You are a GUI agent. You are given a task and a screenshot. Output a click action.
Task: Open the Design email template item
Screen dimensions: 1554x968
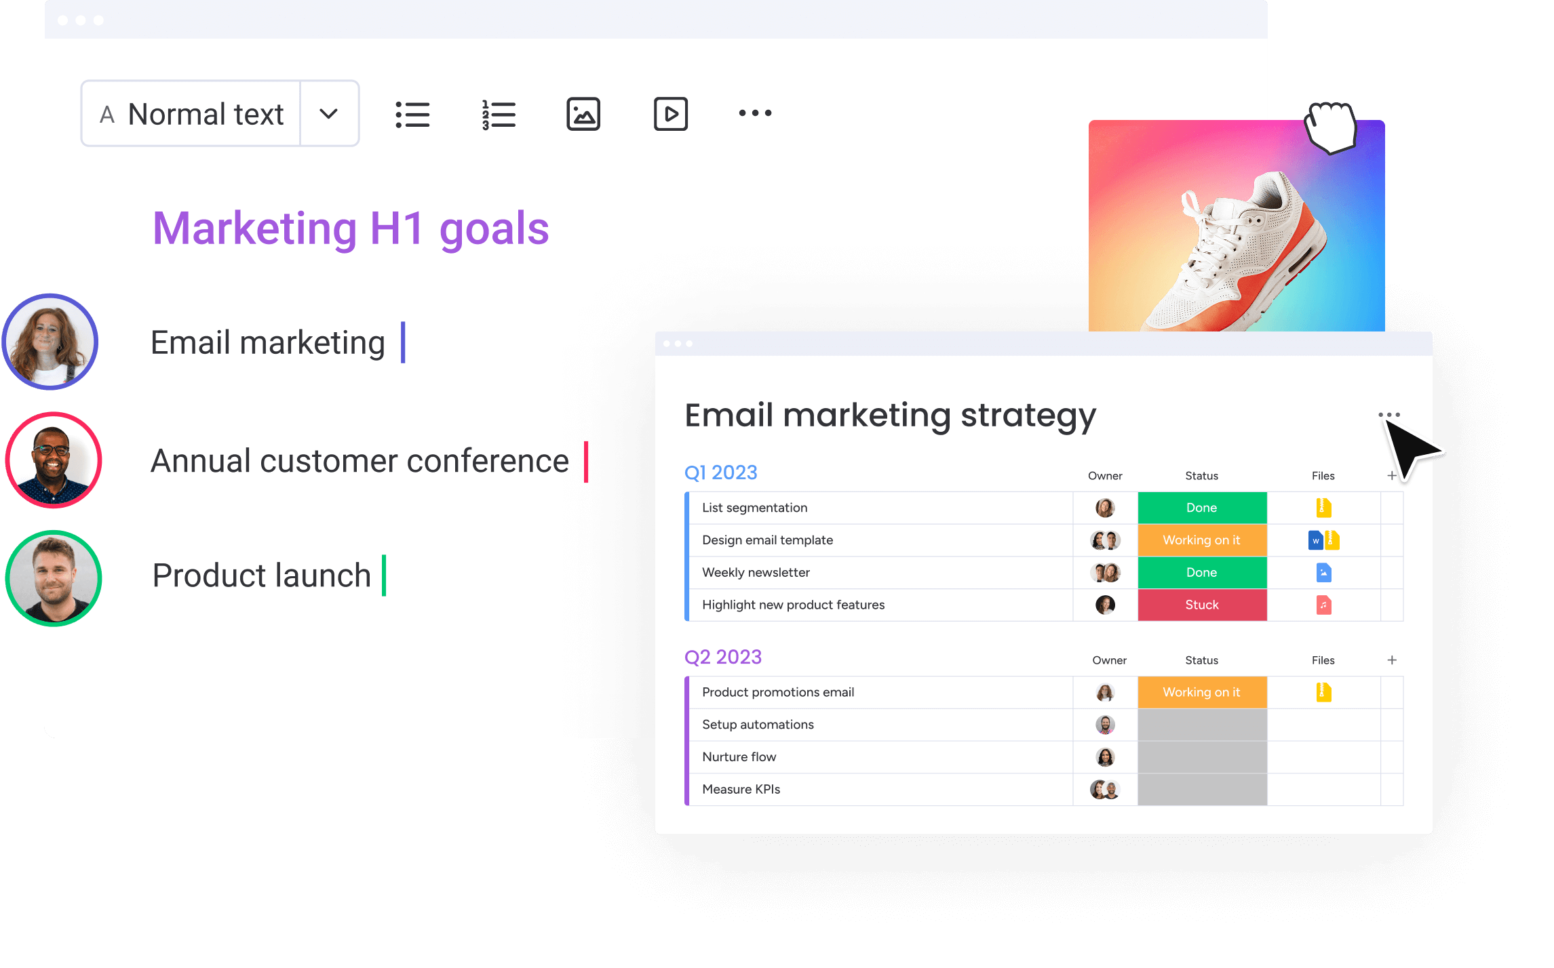tap(880, 540)
